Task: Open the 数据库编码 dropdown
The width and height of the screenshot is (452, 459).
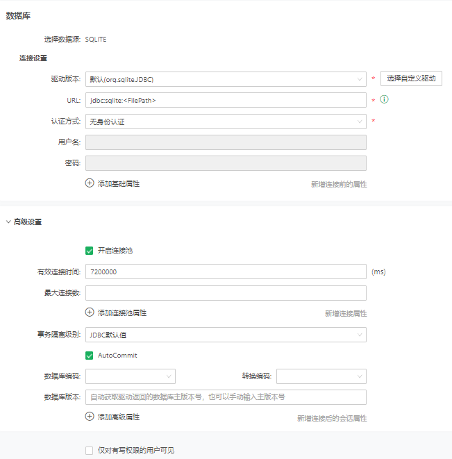Action: click(131, 376)
